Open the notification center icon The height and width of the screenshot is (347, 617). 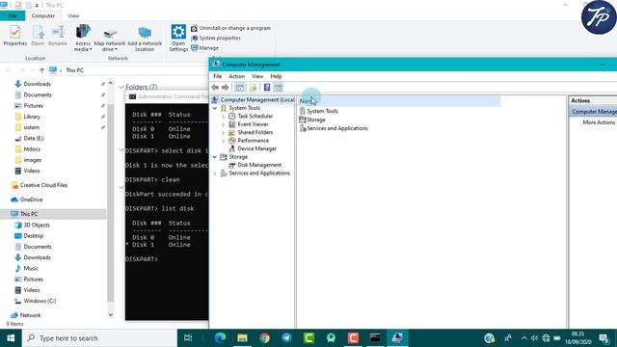point(604,338)
